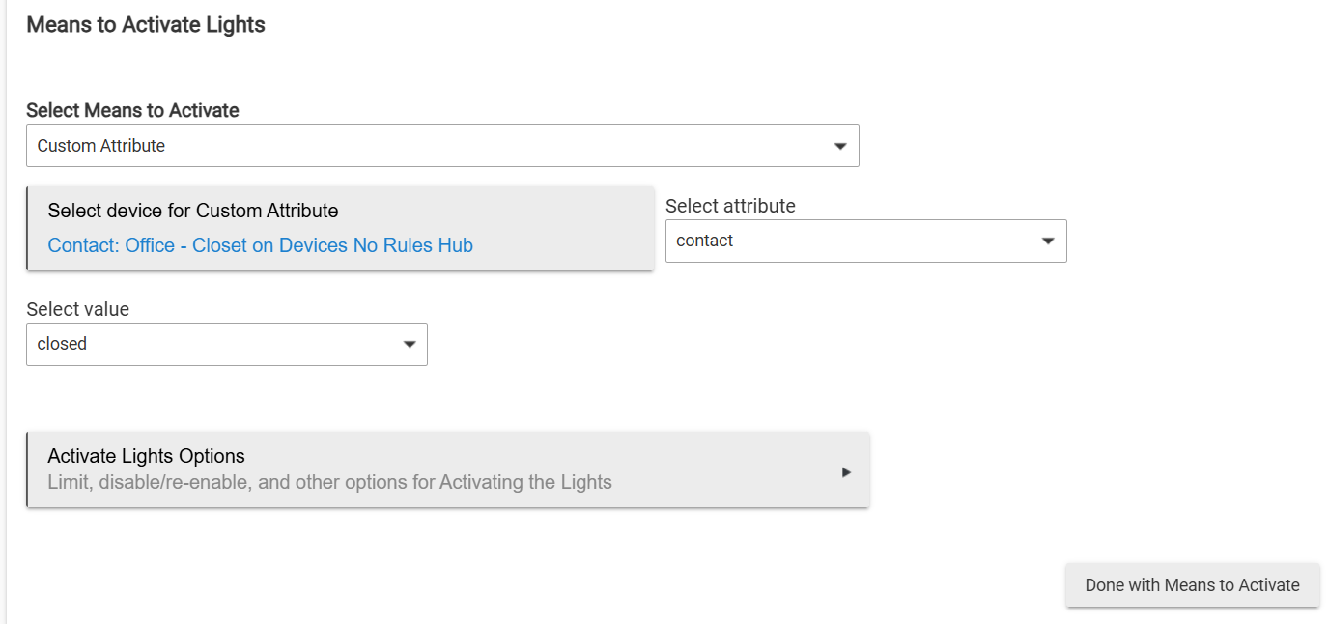This screenshot has width=1329, height=624.
Task: Click the Means to Activate Lights heading
Action: (146, 25)
